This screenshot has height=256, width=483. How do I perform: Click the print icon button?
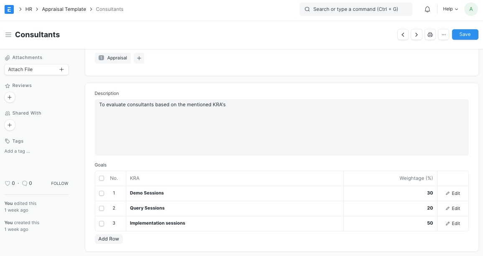point(430,35)
